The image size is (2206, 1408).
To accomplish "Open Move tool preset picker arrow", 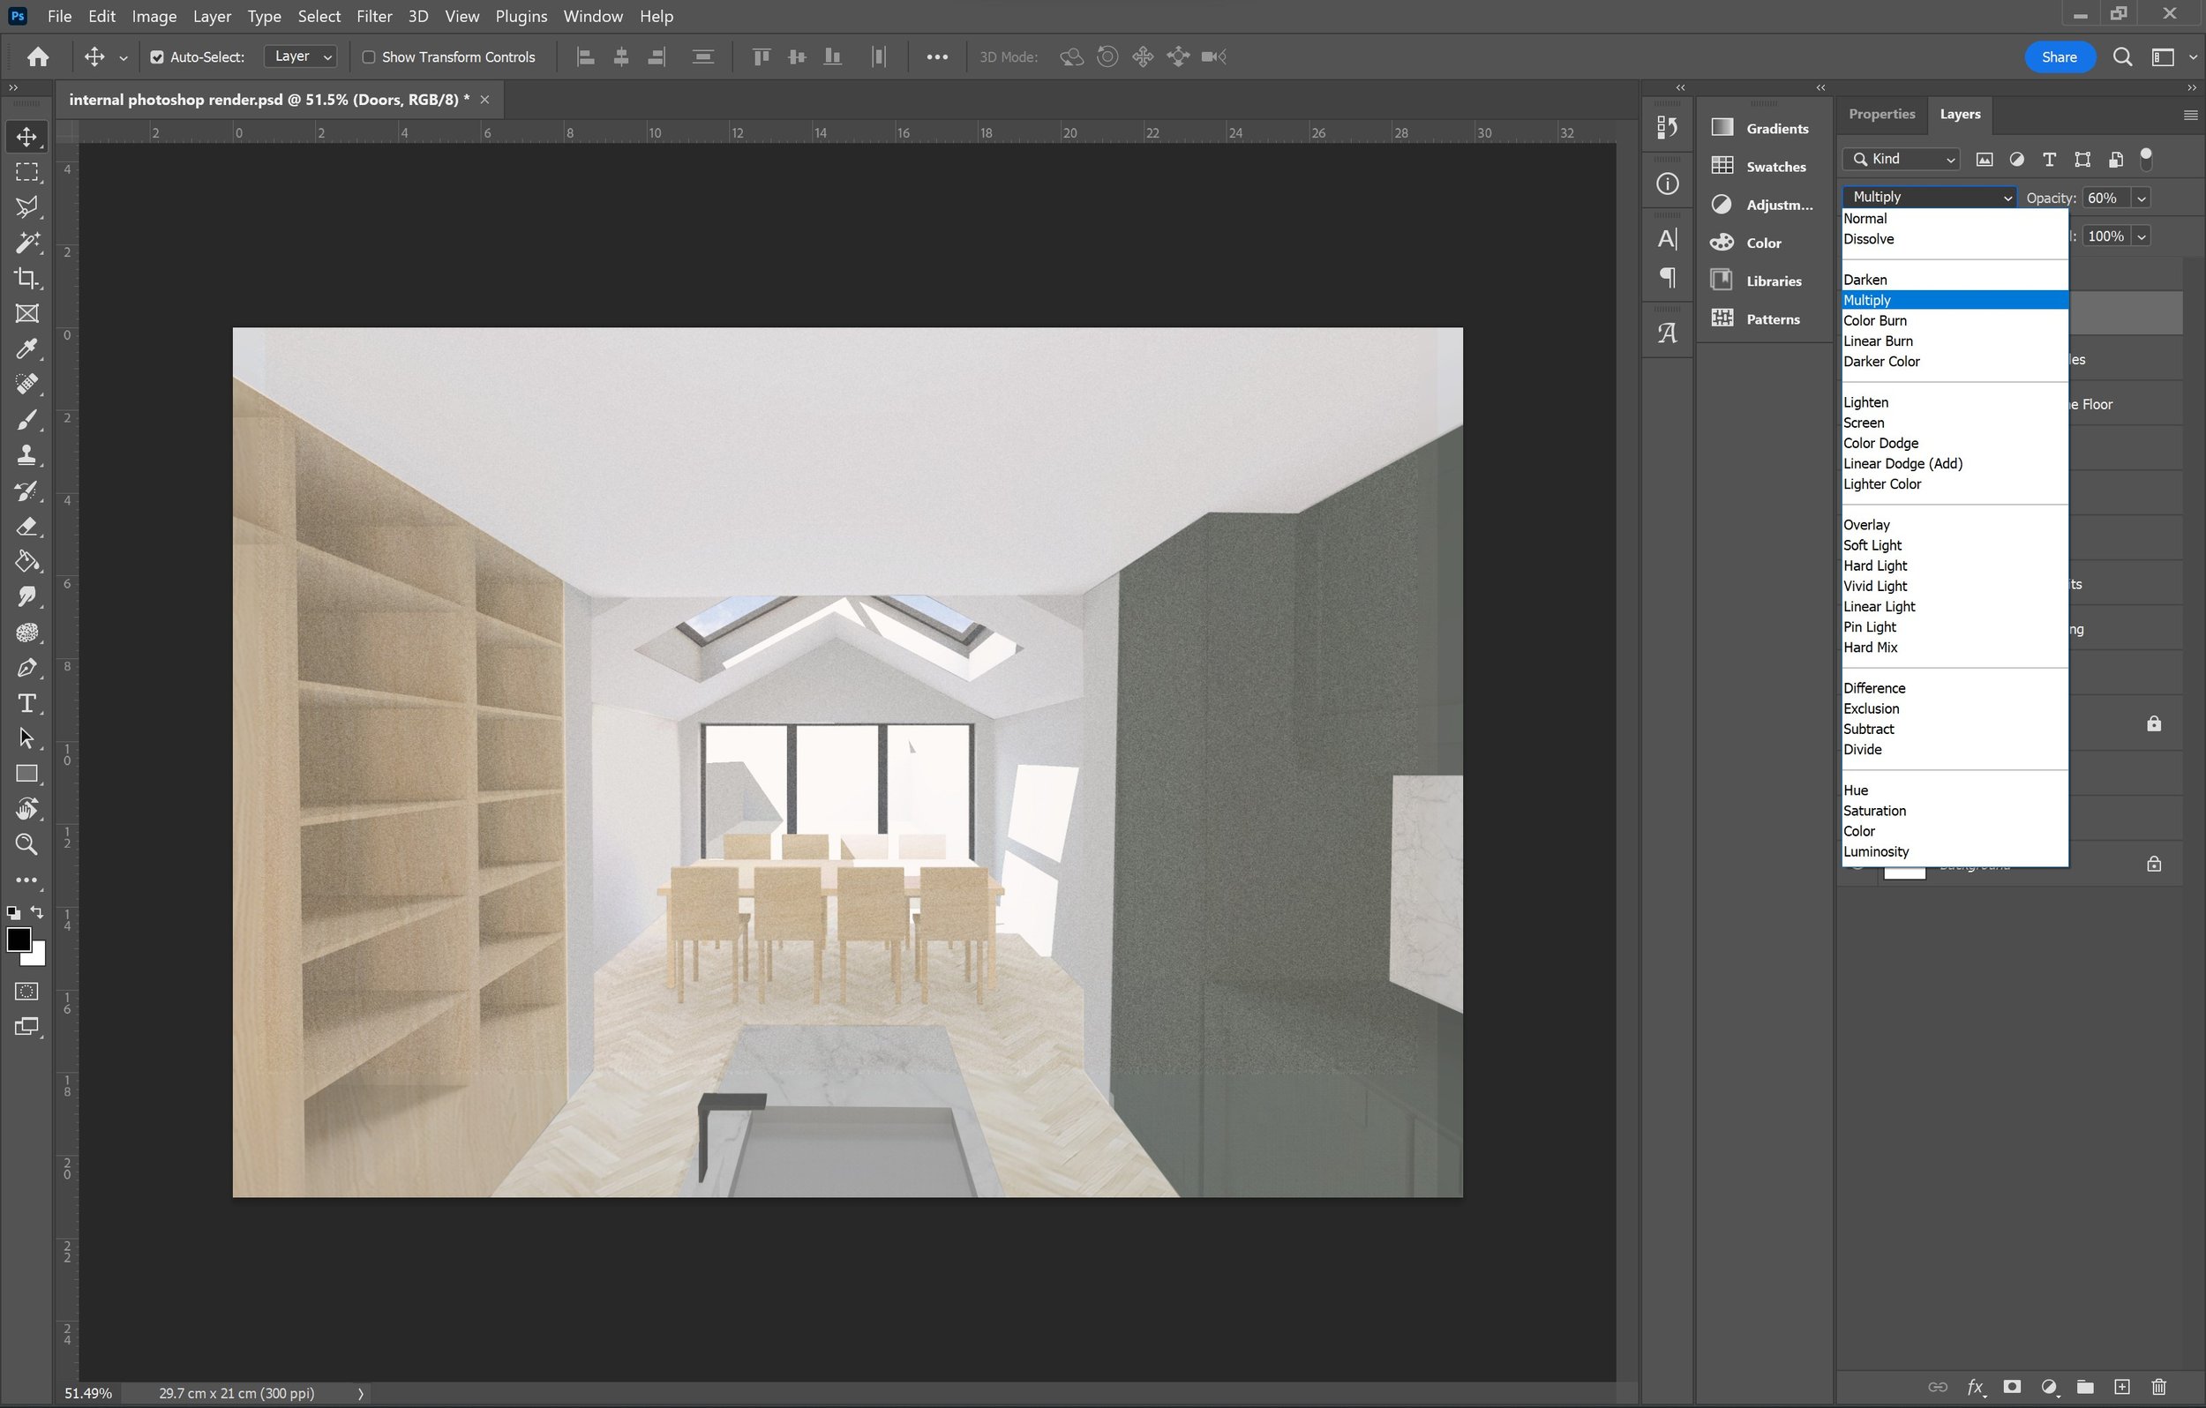I will (123, 57).
